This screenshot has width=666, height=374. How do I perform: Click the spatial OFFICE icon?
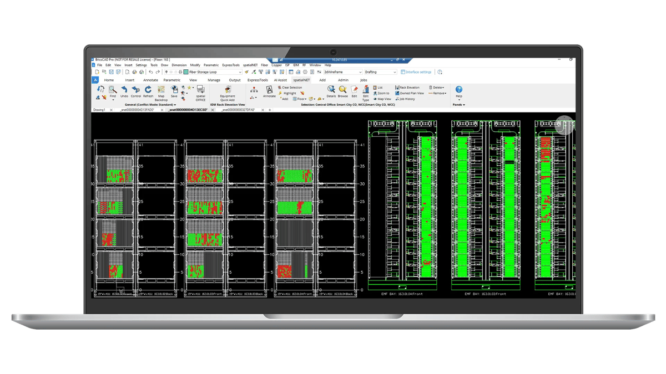[x=200, y=92]
